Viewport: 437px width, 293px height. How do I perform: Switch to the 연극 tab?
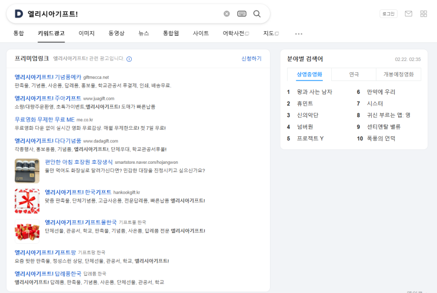pos(354,75)
